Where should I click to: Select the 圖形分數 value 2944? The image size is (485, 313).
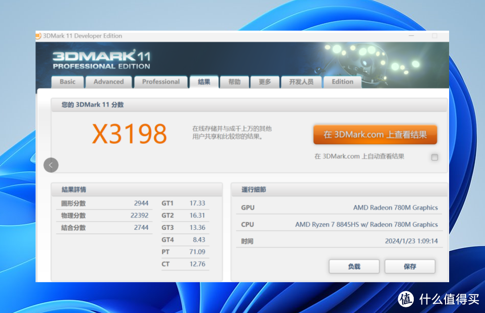[x=142, y=203]
